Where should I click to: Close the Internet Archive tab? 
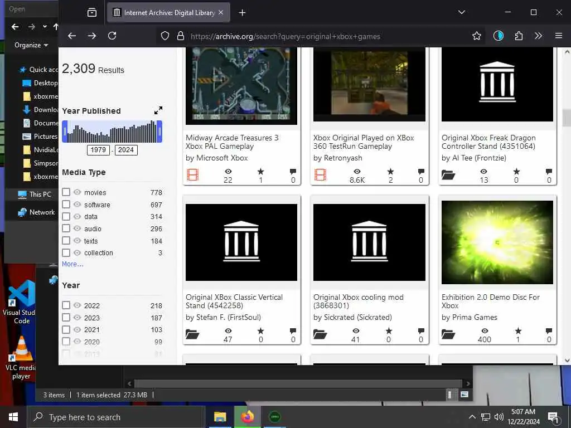click(x=221, y=12)
